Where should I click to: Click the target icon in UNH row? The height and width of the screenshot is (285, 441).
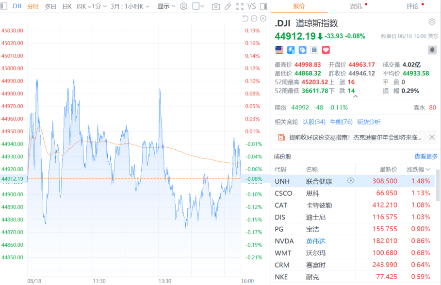click(351, 181)
